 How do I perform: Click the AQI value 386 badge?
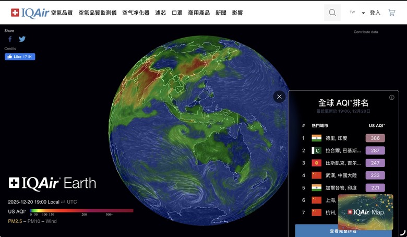[x=375, y=138]
